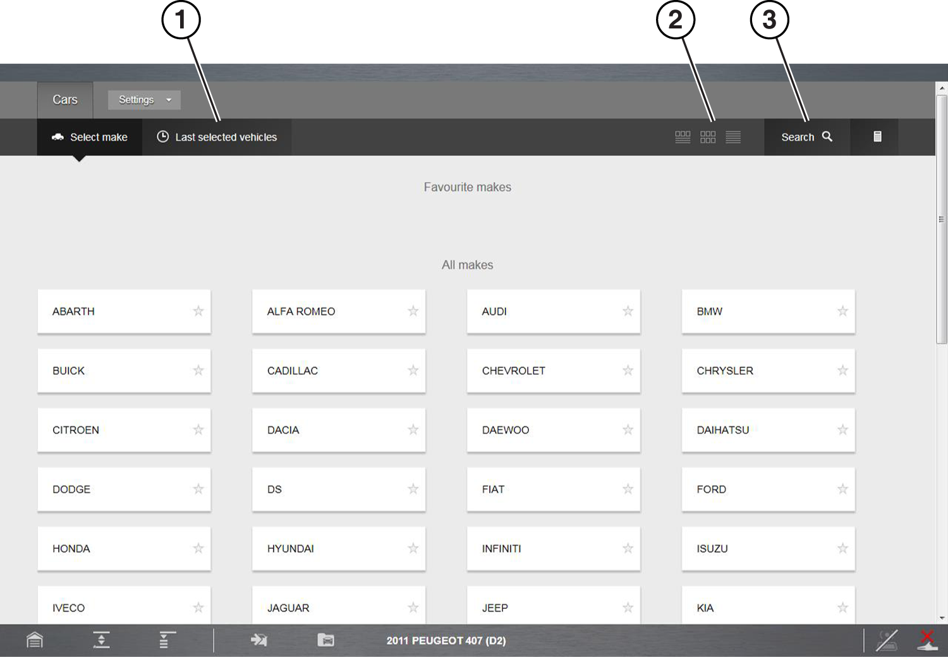Screen dimensions: 948x657
Task: Toggle the favourite star on the AUDI tile
Action: [628, 311]
